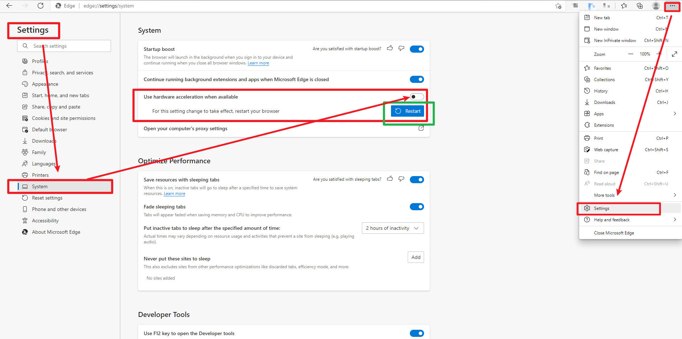Turn off background extensions when Edge is closed
Screen dimensions: 682x339
coord(417,79)
